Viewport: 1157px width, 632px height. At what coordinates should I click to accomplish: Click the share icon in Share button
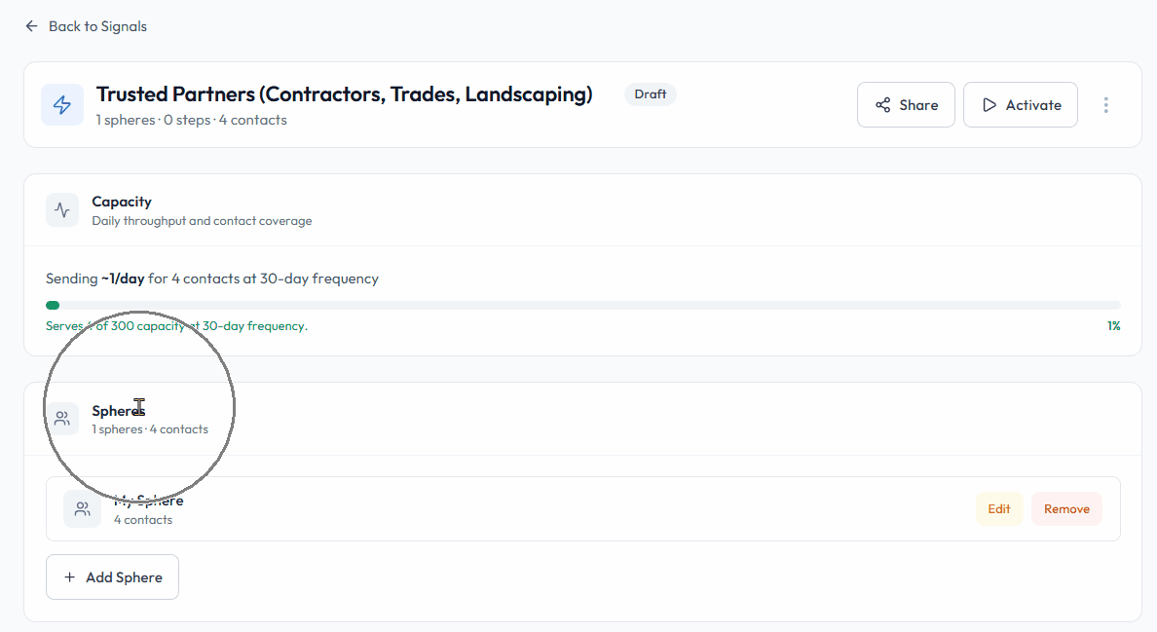click(882, 105)
